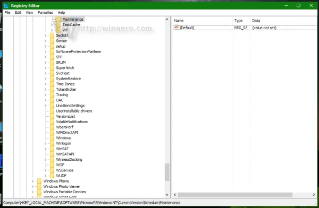Select the (Default) value row
The height and width of the screenshot is (208, 319).
click(245, 28)
